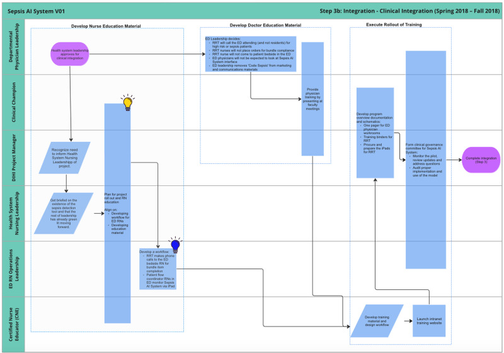Click the 'Develop program overview documentation' box

(375, 132)
